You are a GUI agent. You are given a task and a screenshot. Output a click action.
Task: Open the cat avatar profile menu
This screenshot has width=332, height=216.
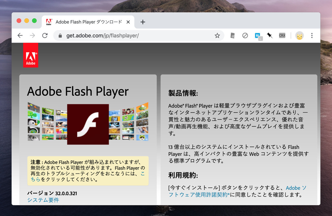point(299,36)
